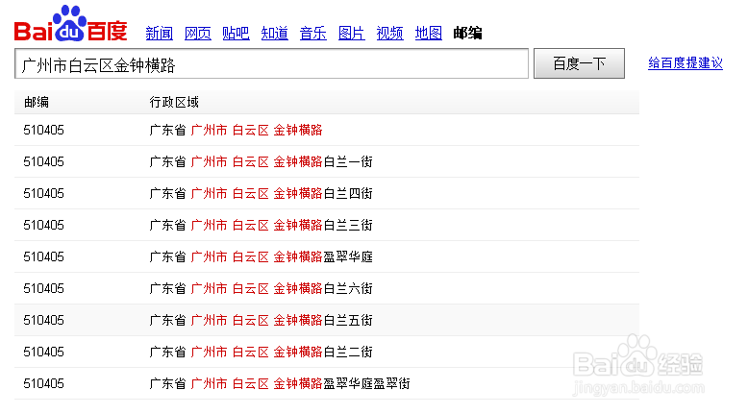Select the address row ending 金钟横路 only
Viewport: 748px width, 414px height.
tap(236, 130)
